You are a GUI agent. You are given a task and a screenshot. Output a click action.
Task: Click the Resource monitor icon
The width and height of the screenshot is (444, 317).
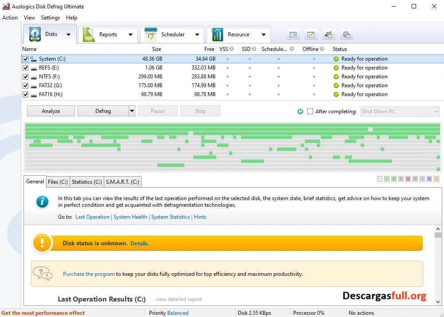click(x=217, y=34)
